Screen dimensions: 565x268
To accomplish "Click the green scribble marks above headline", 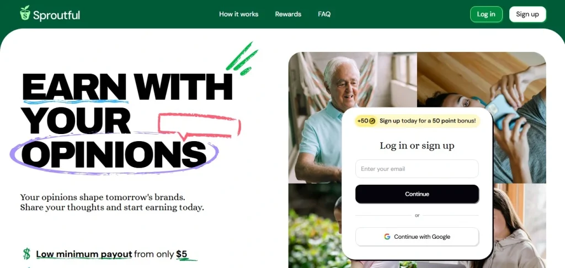I will (x=242, y=58).
